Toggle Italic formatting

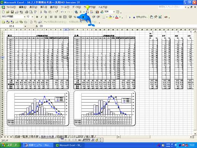(x=41, y=17)
